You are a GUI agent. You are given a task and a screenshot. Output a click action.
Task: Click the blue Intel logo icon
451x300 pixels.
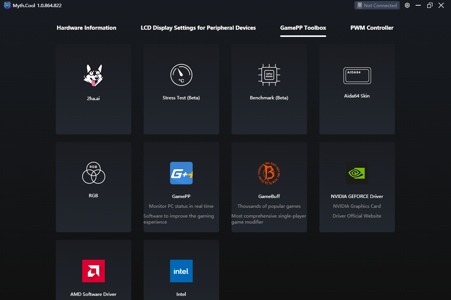coord(181,271)
